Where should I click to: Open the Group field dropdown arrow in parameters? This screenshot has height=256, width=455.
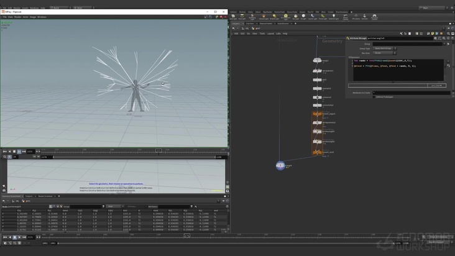444,43
